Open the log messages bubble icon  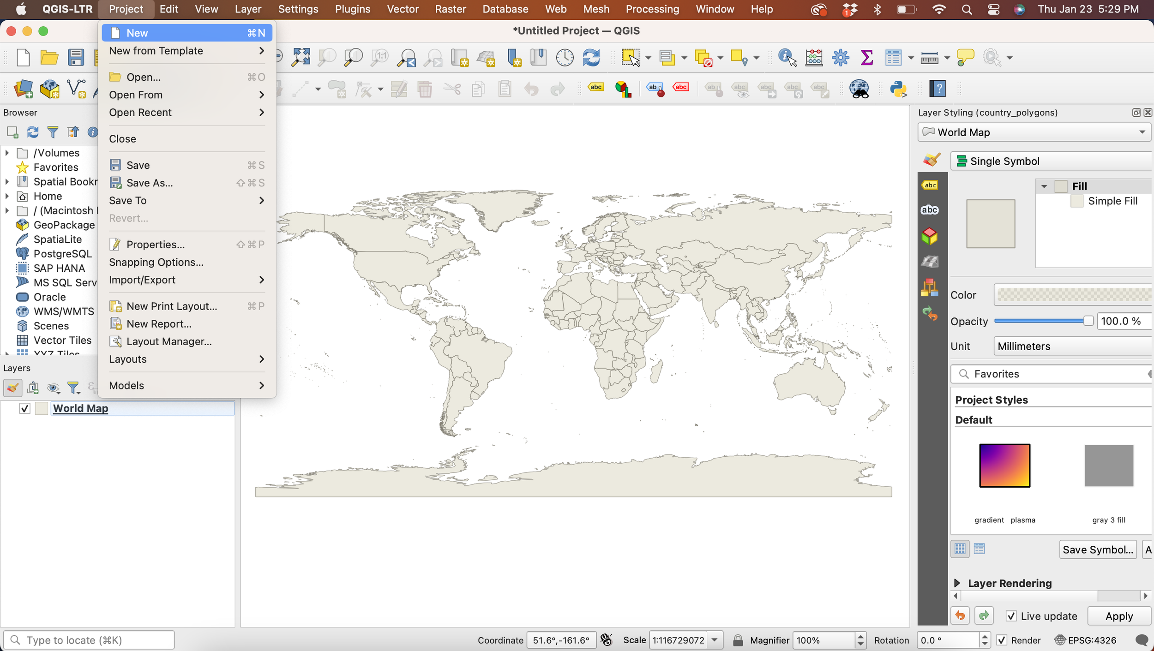(1142, 640)
